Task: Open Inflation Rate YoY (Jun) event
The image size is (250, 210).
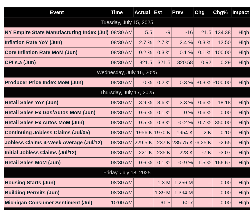Action: pyautogui.click(x=33, y=42)
